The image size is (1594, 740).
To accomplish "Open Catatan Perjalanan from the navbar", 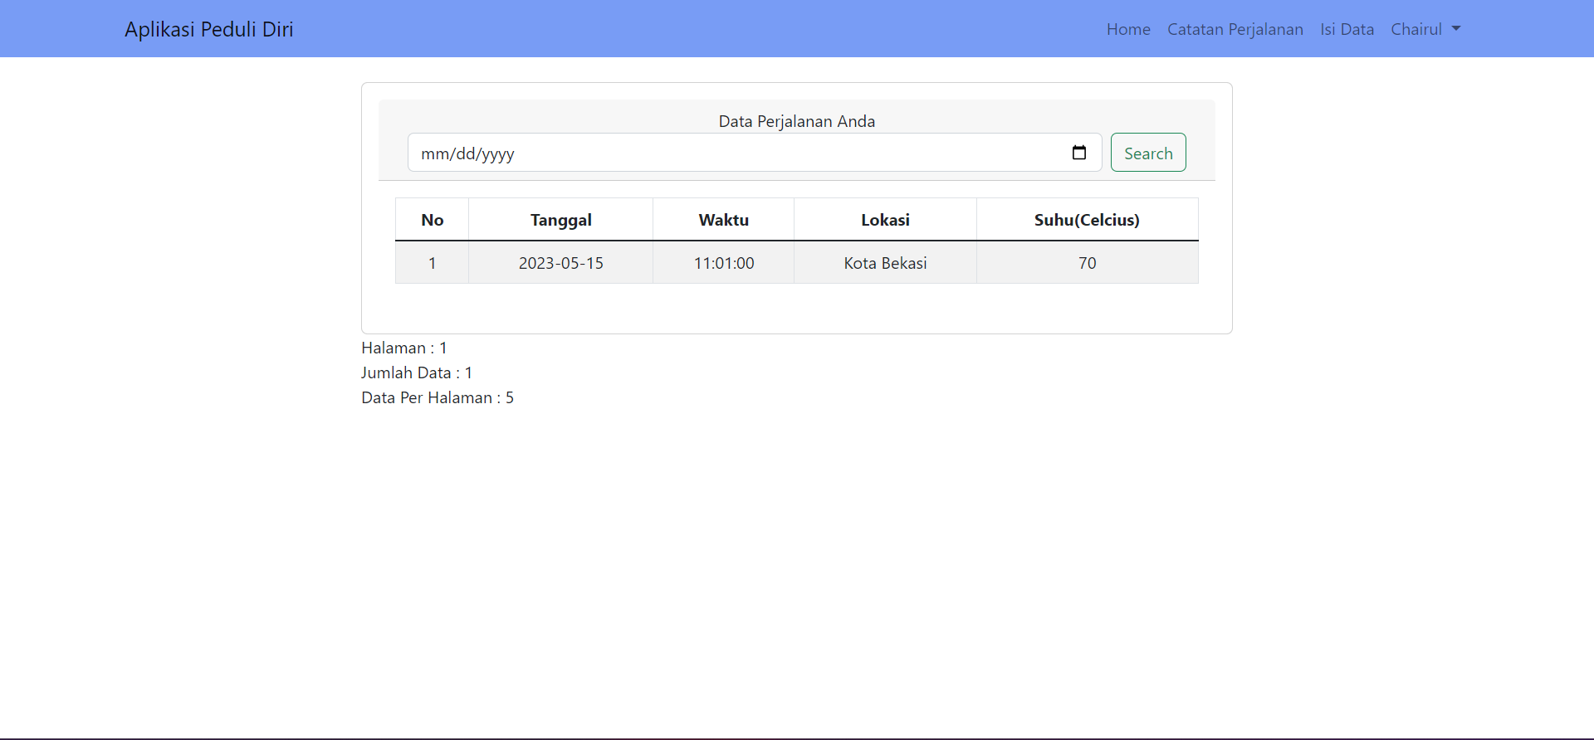I will point(1235,29).
